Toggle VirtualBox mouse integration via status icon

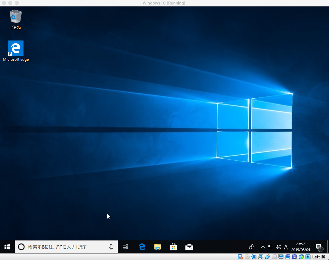click(x=301, y=257)
